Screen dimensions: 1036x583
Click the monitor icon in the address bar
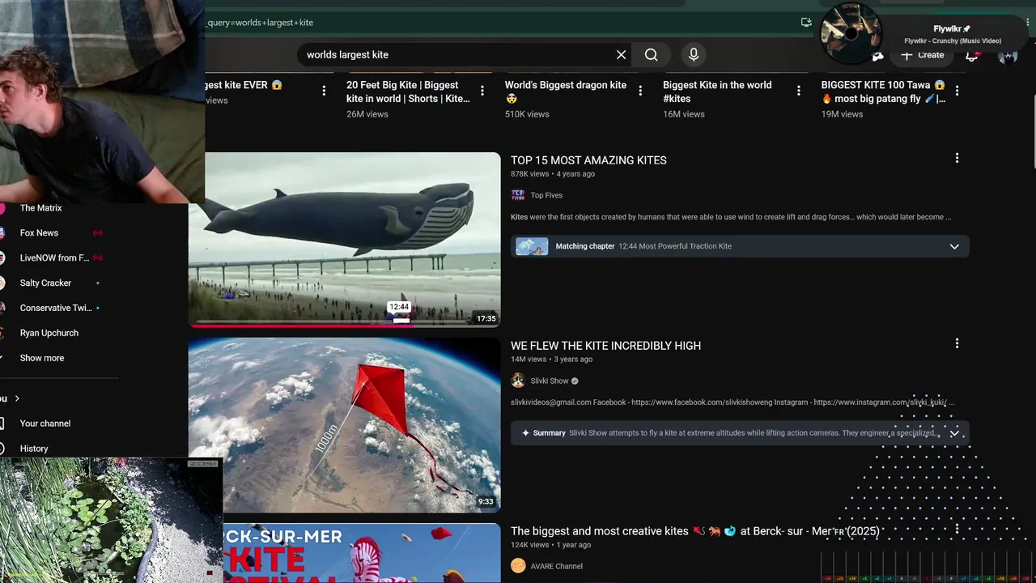coord(806,23)
